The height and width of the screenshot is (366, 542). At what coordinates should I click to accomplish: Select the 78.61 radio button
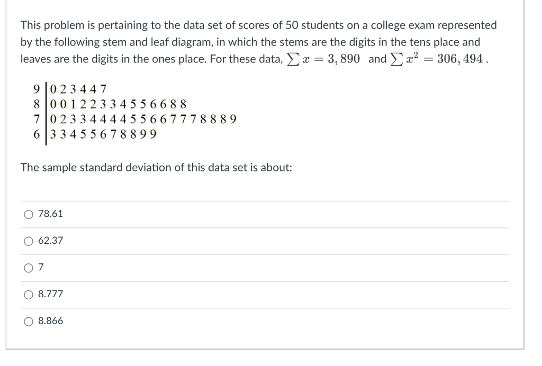29,214
